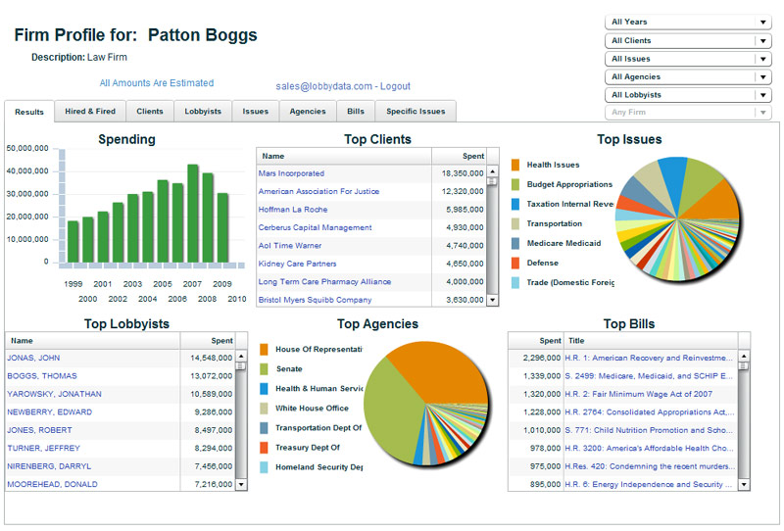
Task: Click the Top Bills Spent column header
Action: click(x=536, y=341)
